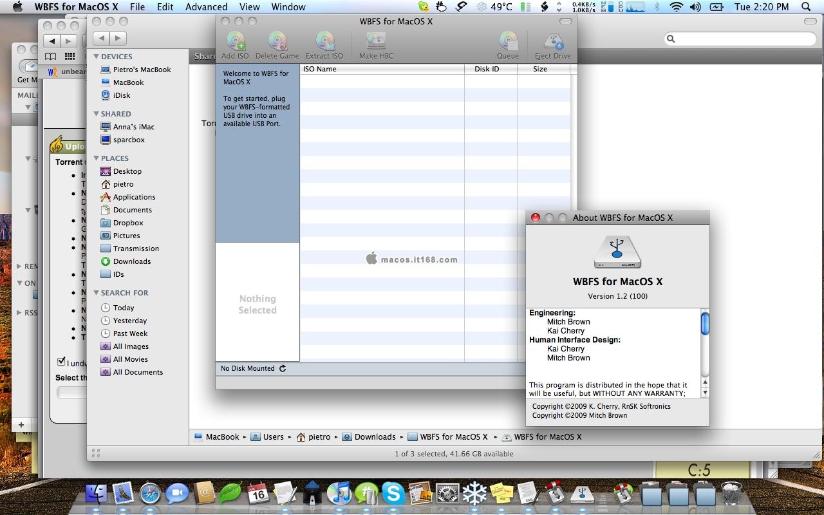Click pietro in the Finder path bar
Image resolution: width=824 pixels, height=515 pixels.
pyautogui.click(x=314, y=436)
